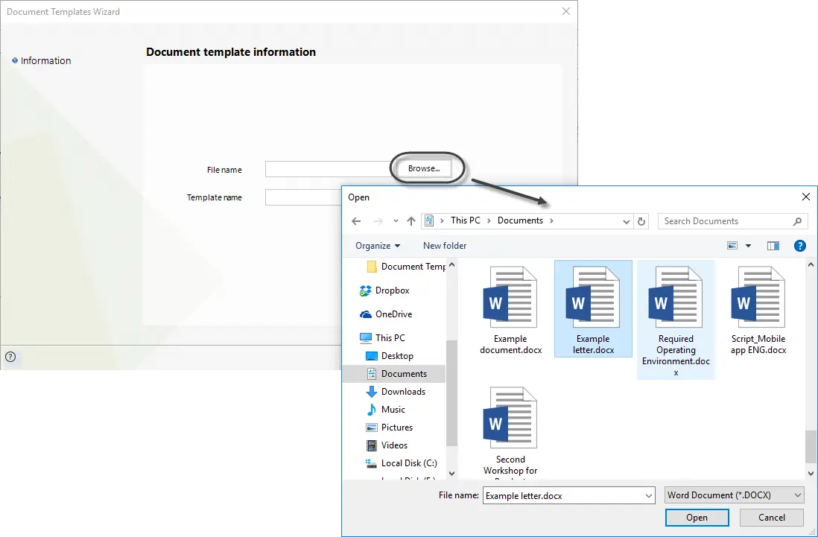818x537 pixels.
Task: Click the address bar location icon
Action: (x=429, y=220)
